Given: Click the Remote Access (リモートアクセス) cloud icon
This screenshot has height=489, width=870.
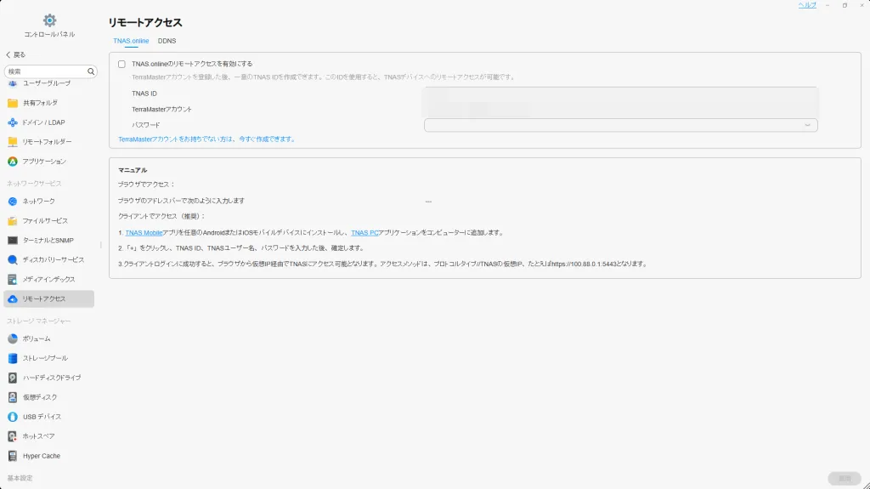Looking at the screenshot, I should 13,299.
